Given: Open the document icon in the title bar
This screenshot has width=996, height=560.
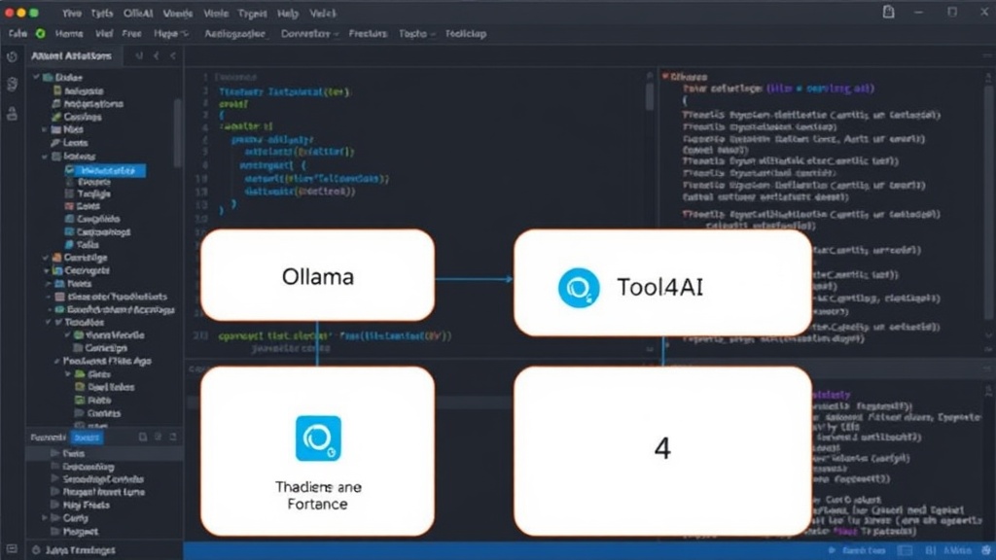Looking at the screenshot, I should (x=889, y=12).
